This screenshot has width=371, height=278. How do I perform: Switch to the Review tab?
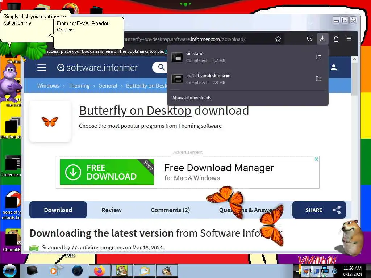click(x=112, y=210)
